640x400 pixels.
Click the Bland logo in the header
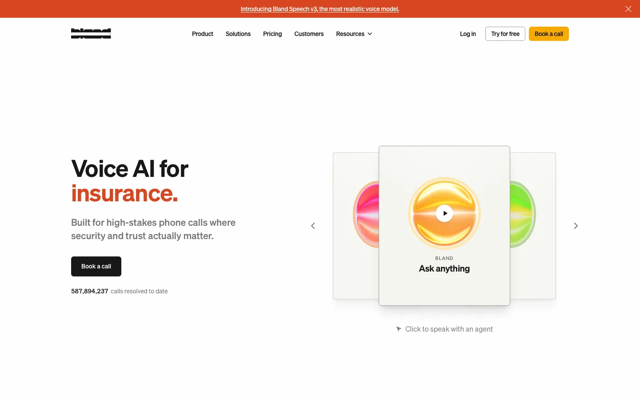91,34
